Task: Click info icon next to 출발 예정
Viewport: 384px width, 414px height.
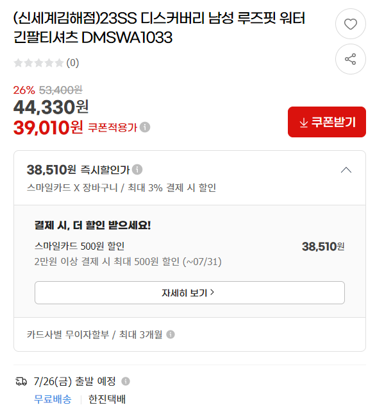Action: click(x=126, y=381)
